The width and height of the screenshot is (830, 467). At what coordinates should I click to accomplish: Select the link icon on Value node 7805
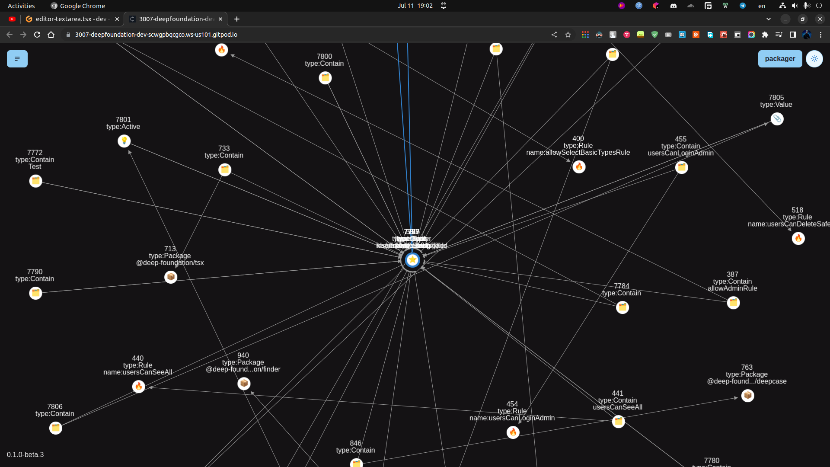click(x=777, y=119)
